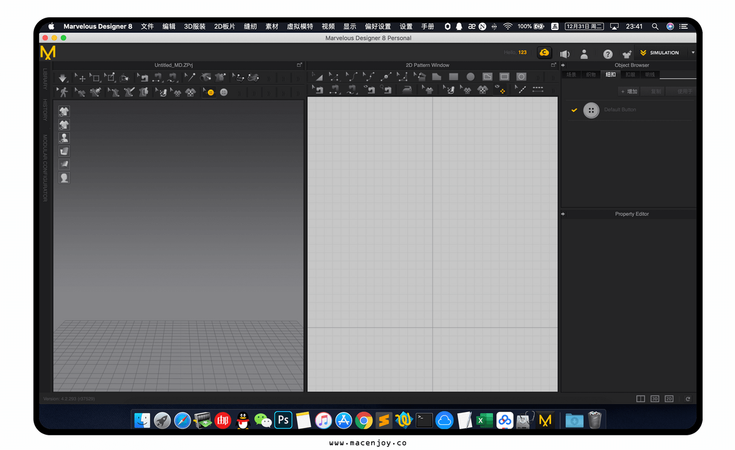Select the Steam iron tool in 2D toolbar

click(x=407, y=90)
